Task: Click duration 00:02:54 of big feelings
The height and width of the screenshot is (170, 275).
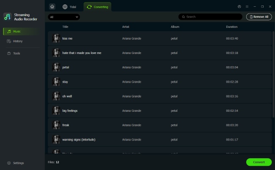Action: [232, 111]
